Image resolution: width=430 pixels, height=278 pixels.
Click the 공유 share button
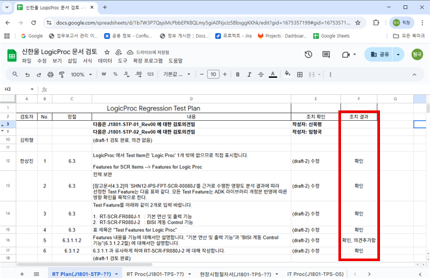point(379,55)
